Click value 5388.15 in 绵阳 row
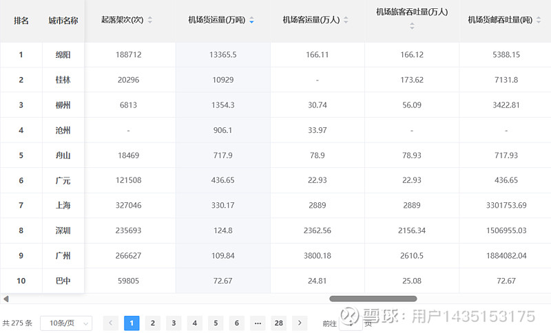 [x=506, y=55]
